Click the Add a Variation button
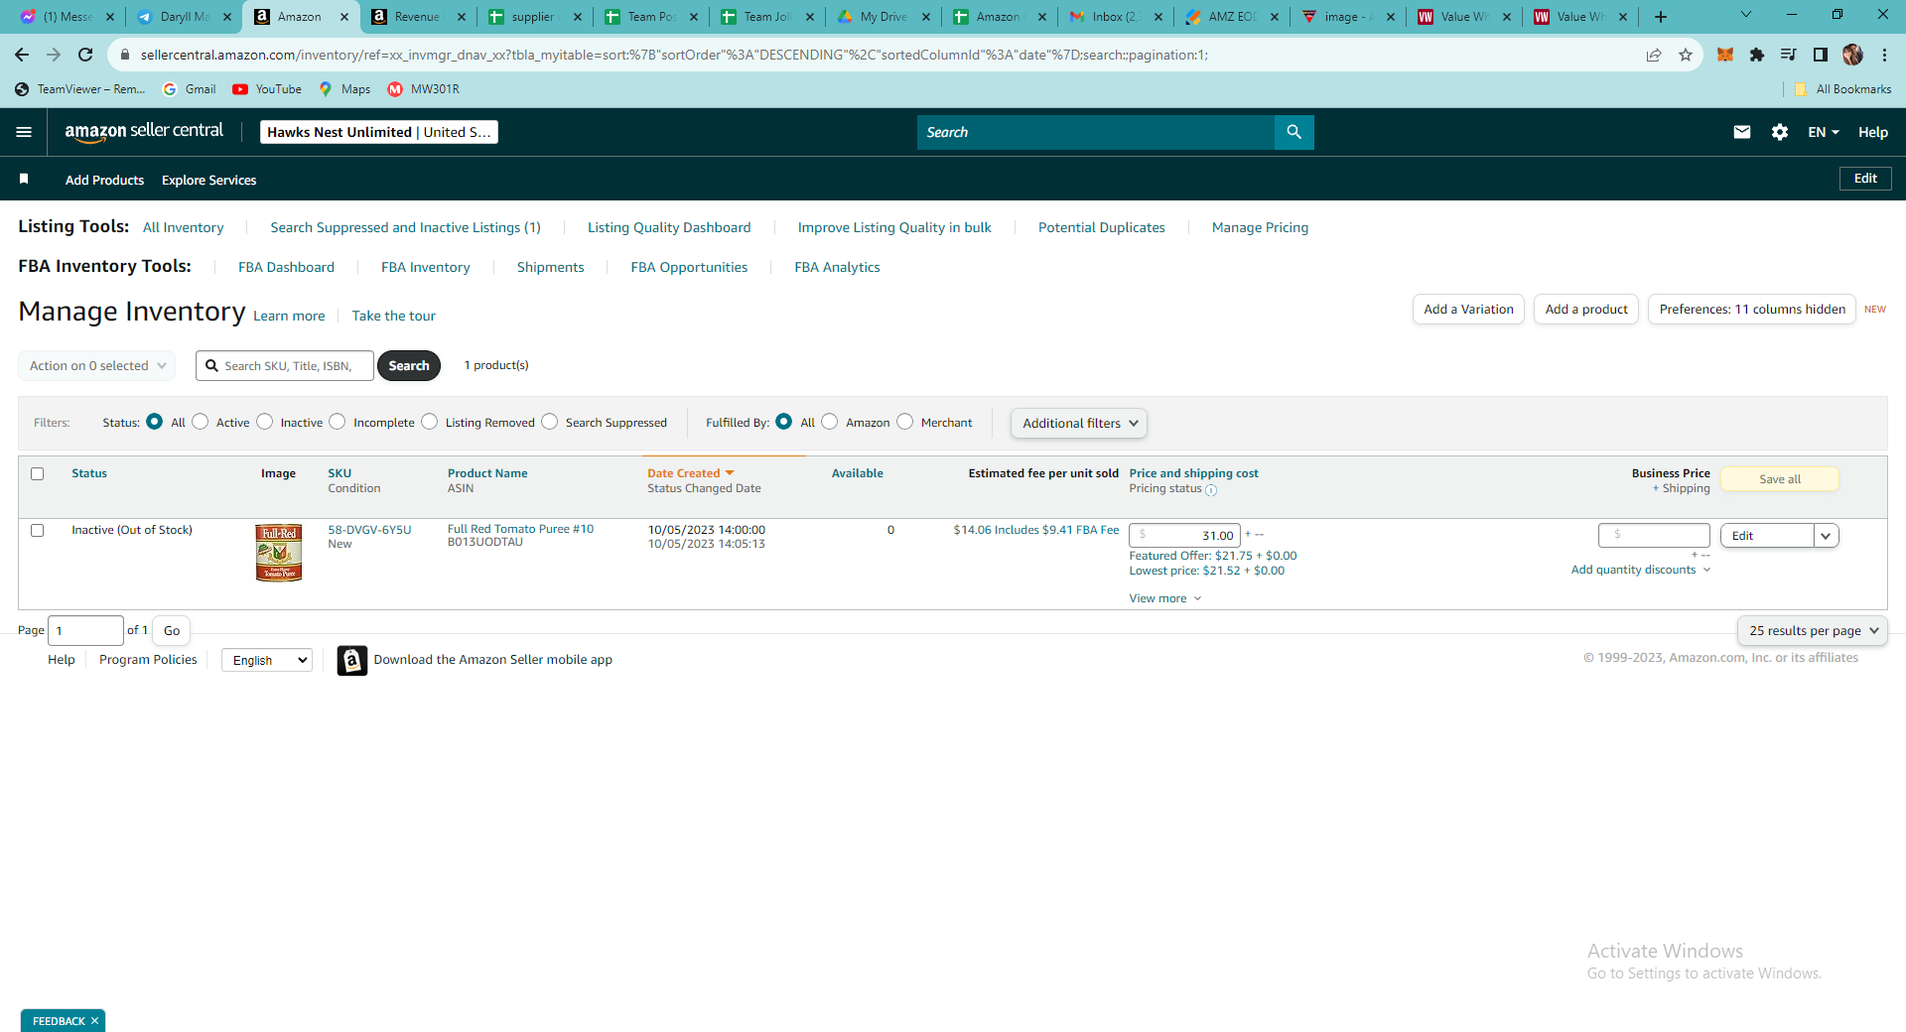Screen dimensions: 1906x1032 click(x=1468, y=309)
